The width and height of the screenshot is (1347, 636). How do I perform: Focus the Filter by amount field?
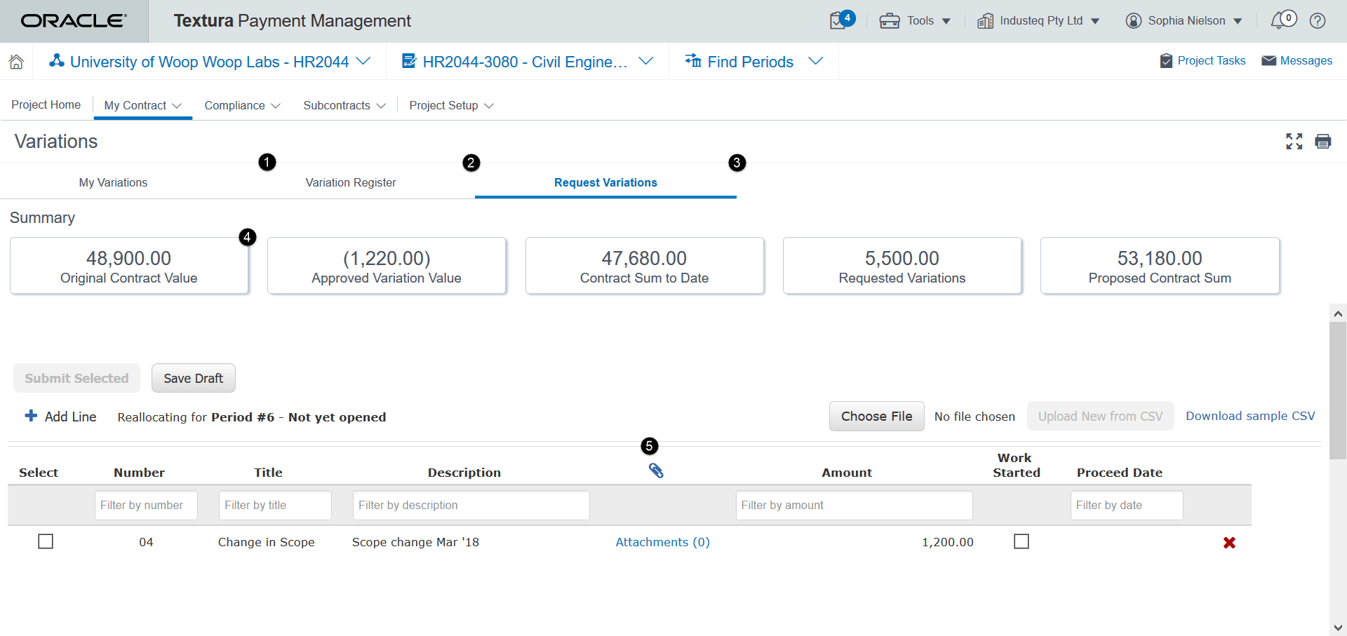pos(854,505)
